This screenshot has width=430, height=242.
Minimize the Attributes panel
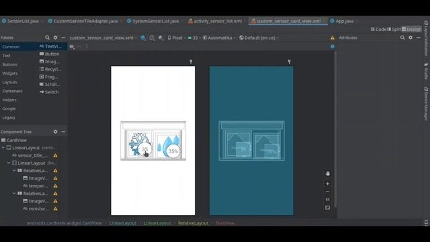419,38
